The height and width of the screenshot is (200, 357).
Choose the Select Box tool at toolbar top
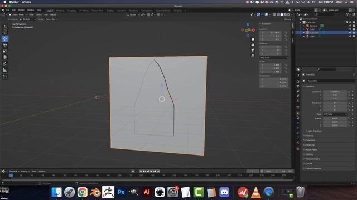tap(5, 26)
